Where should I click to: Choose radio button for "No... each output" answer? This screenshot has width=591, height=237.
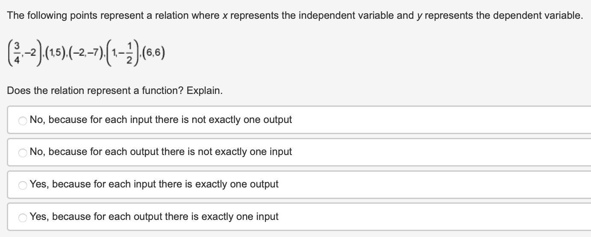pyautogui.click(x=23, y=152)
